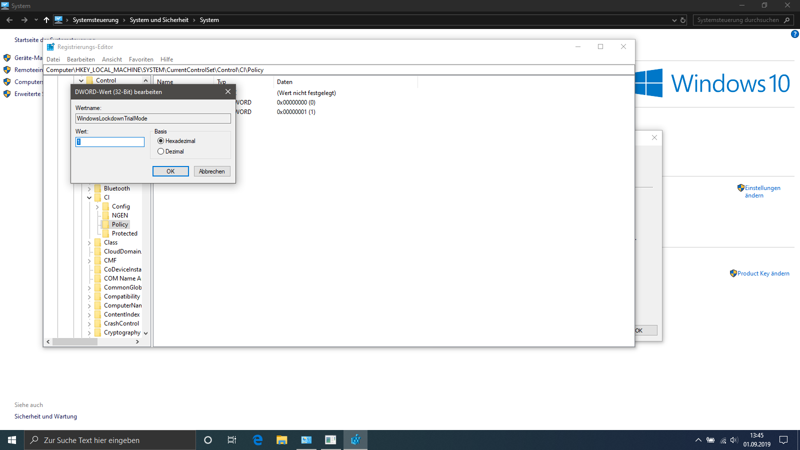Click Product Key ändern link
The image size is (800, 450).
[763, 273]
